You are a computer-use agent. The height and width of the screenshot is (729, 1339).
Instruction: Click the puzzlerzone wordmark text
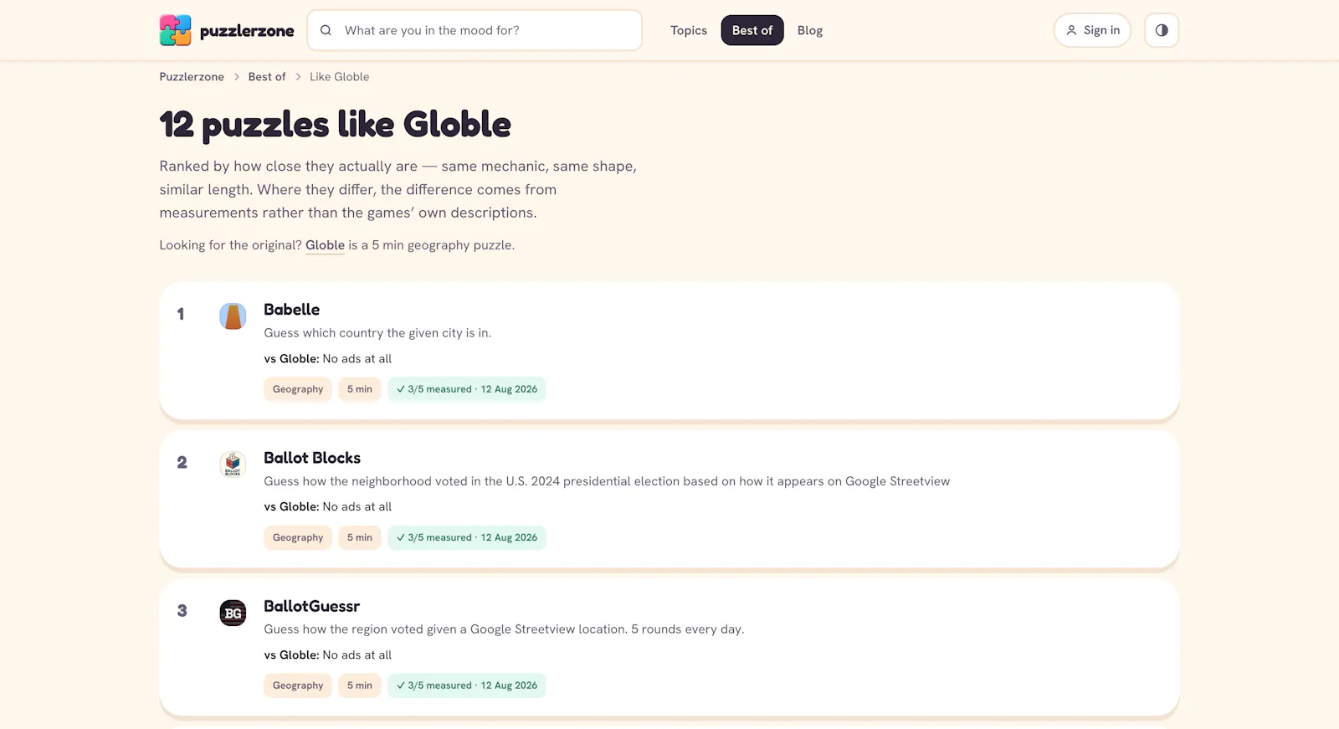247,31
